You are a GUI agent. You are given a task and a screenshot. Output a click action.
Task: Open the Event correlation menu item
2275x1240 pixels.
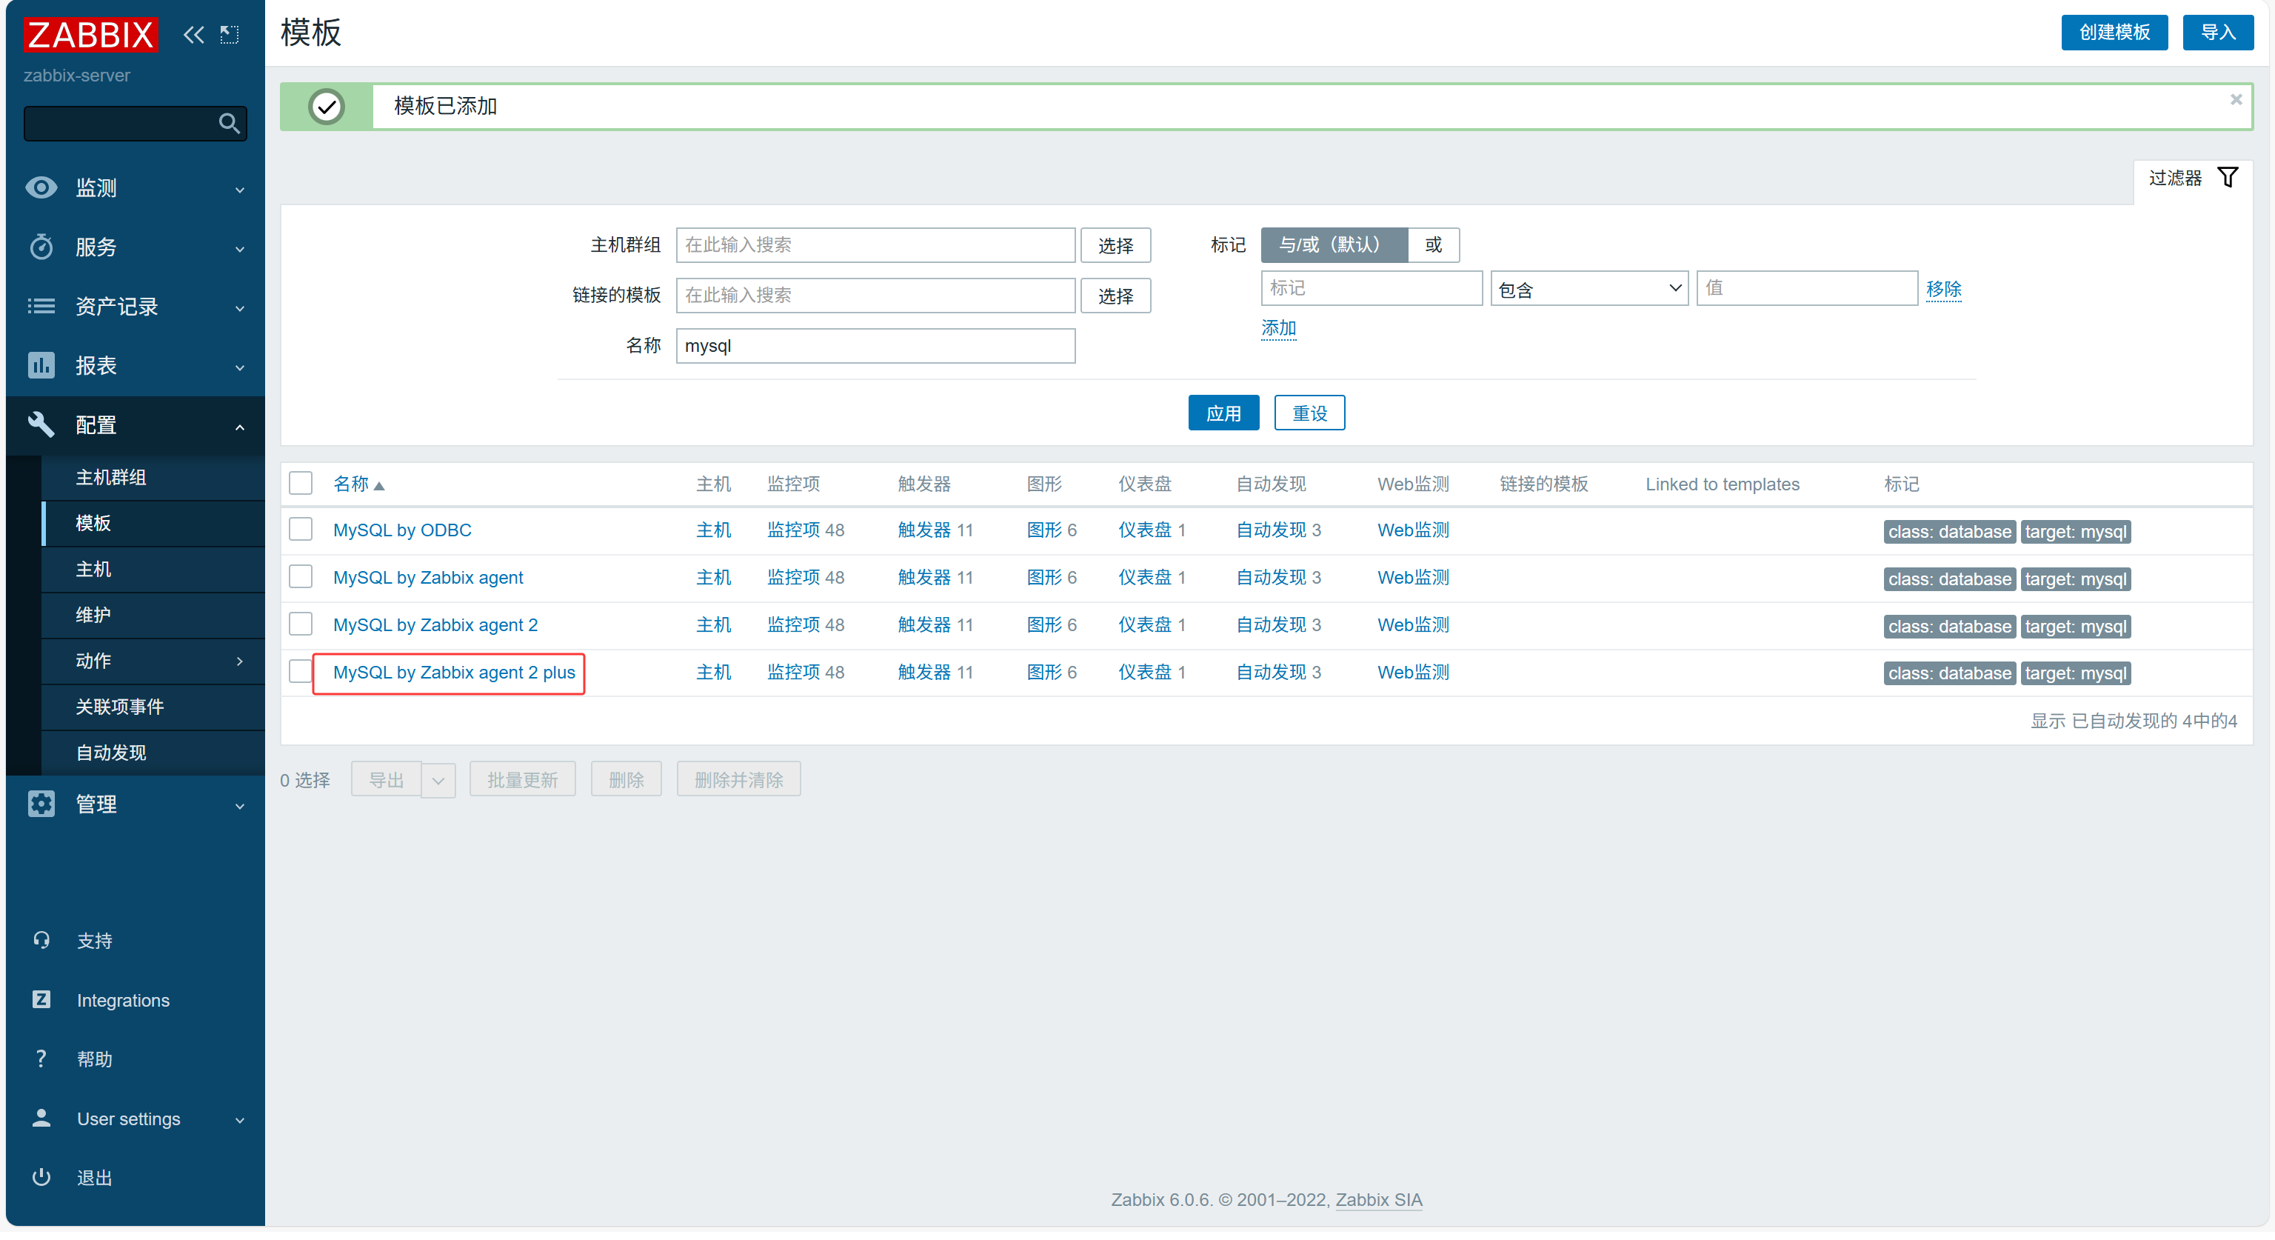click(153, 707)
